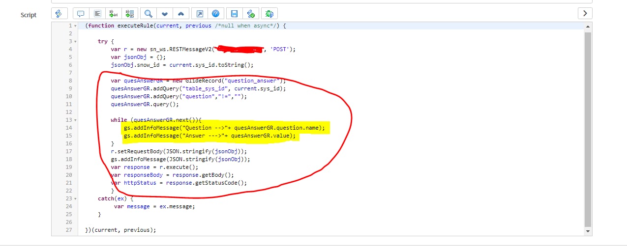Image resolution: width=627 pixels, height=250 pixels.
Task: Click the replace icon
Action: coord(114,14)
